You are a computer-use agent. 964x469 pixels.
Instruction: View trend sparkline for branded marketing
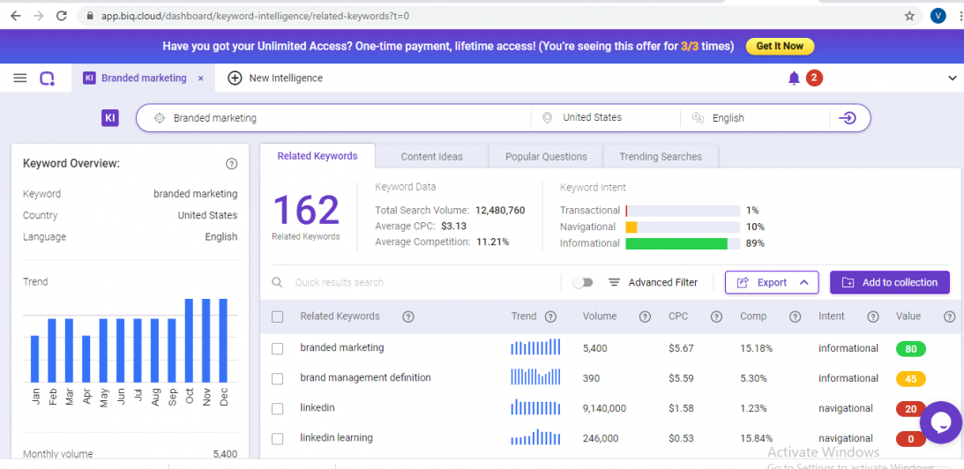pos(535,347)
